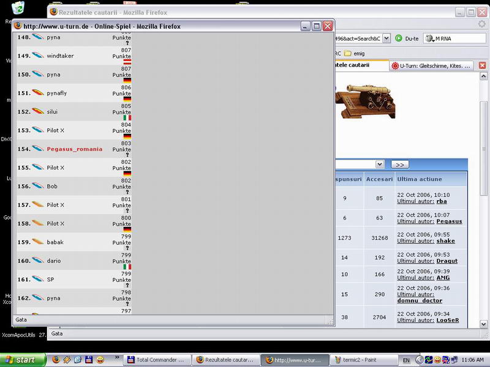Open the Windows start menu
The height and width of the screenshot is (367, 490).
coord(23,360)
